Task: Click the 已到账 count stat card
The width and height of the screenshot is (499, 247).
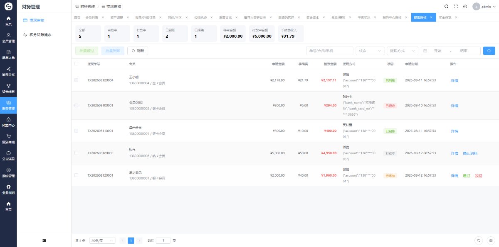Action: (x=175, y=34)
